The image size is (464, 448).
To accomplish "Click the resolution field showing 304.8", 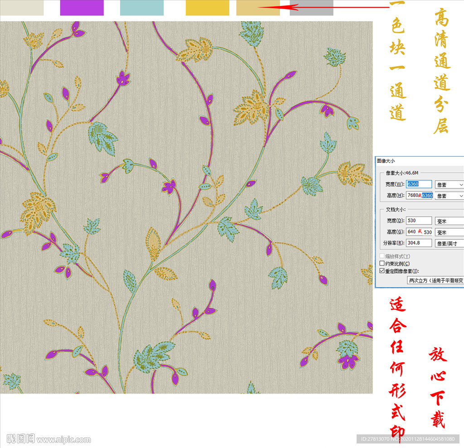I will [419, 243].
